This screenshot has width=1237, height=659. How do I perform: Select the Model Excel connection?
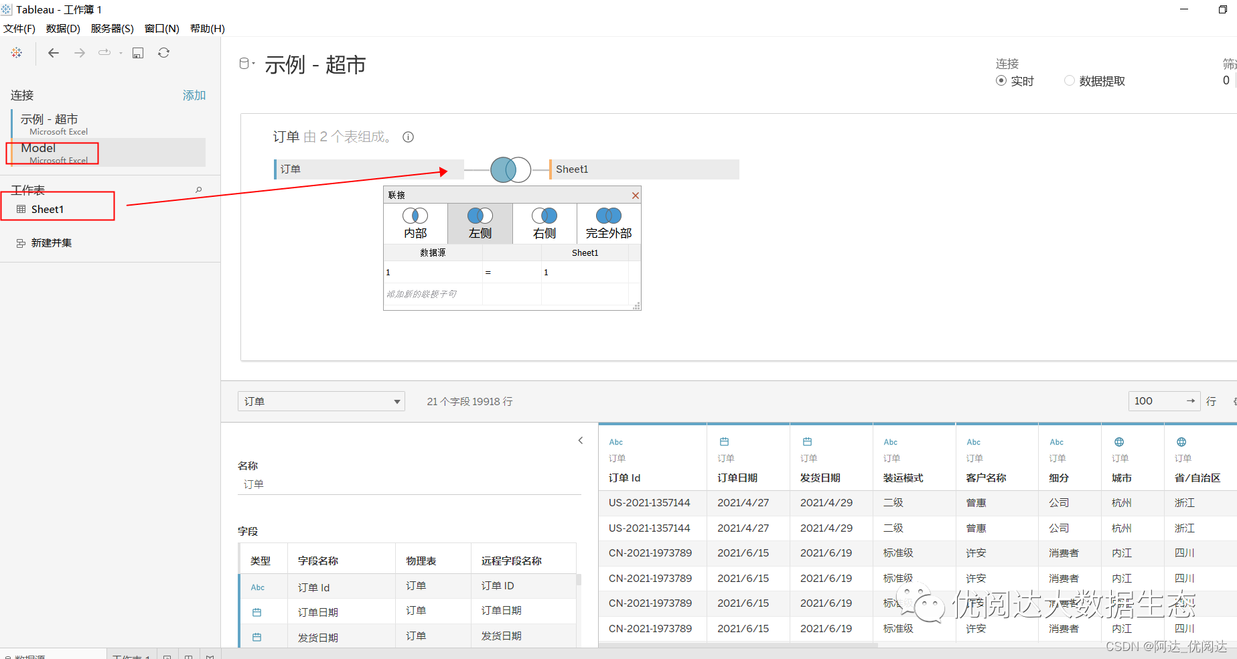click(108, 153)
